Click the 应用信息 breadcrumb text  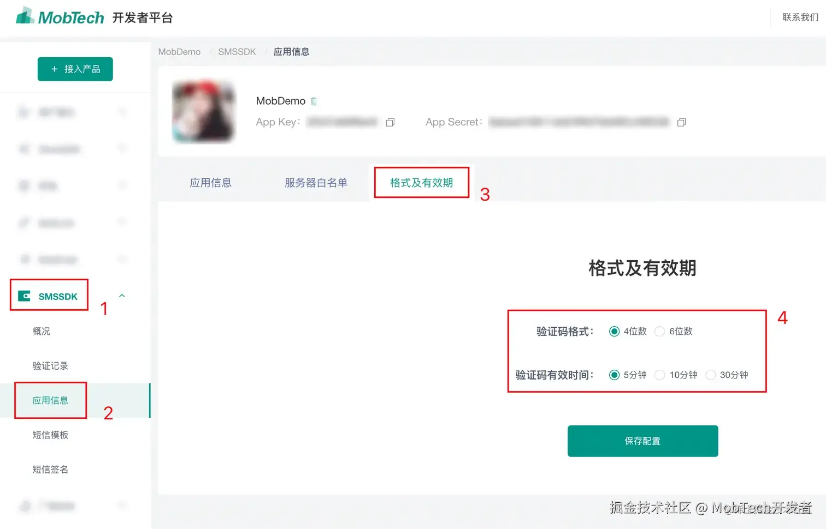click(x=291, y=52)
